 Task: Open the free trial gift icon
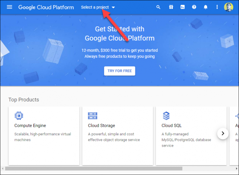[171, 7]
